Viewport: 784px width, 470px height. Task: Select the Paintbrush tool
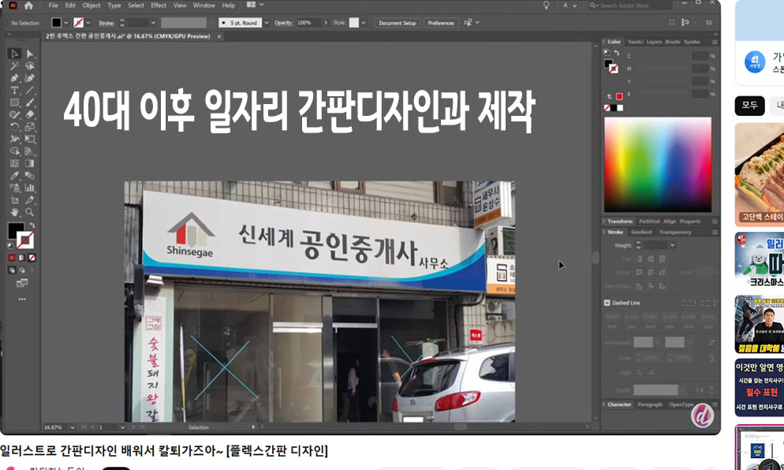click(x=30, y=103)
